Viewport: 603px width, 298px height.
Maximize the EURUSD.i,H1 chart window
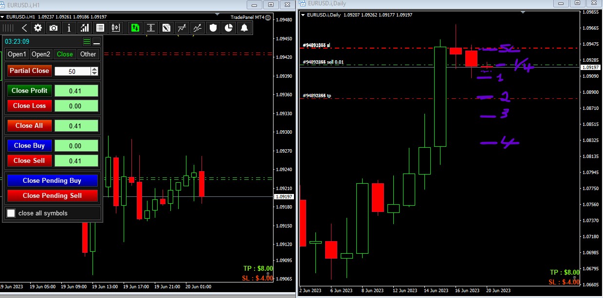tap(271, 4)
